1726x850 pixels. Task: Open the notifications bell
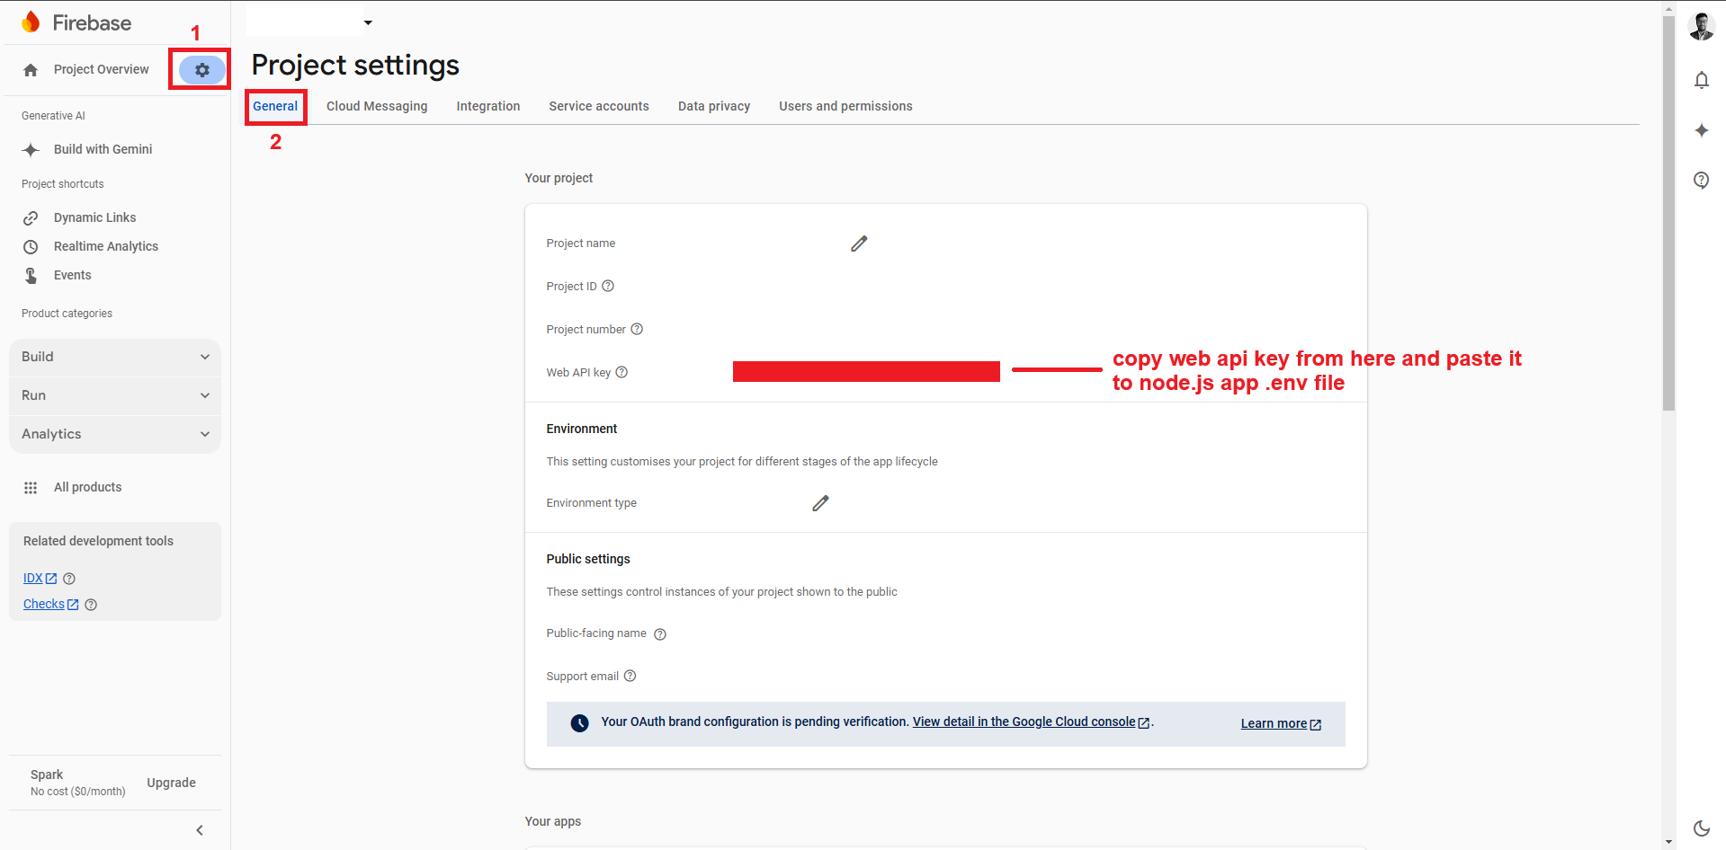point(1701,80)
